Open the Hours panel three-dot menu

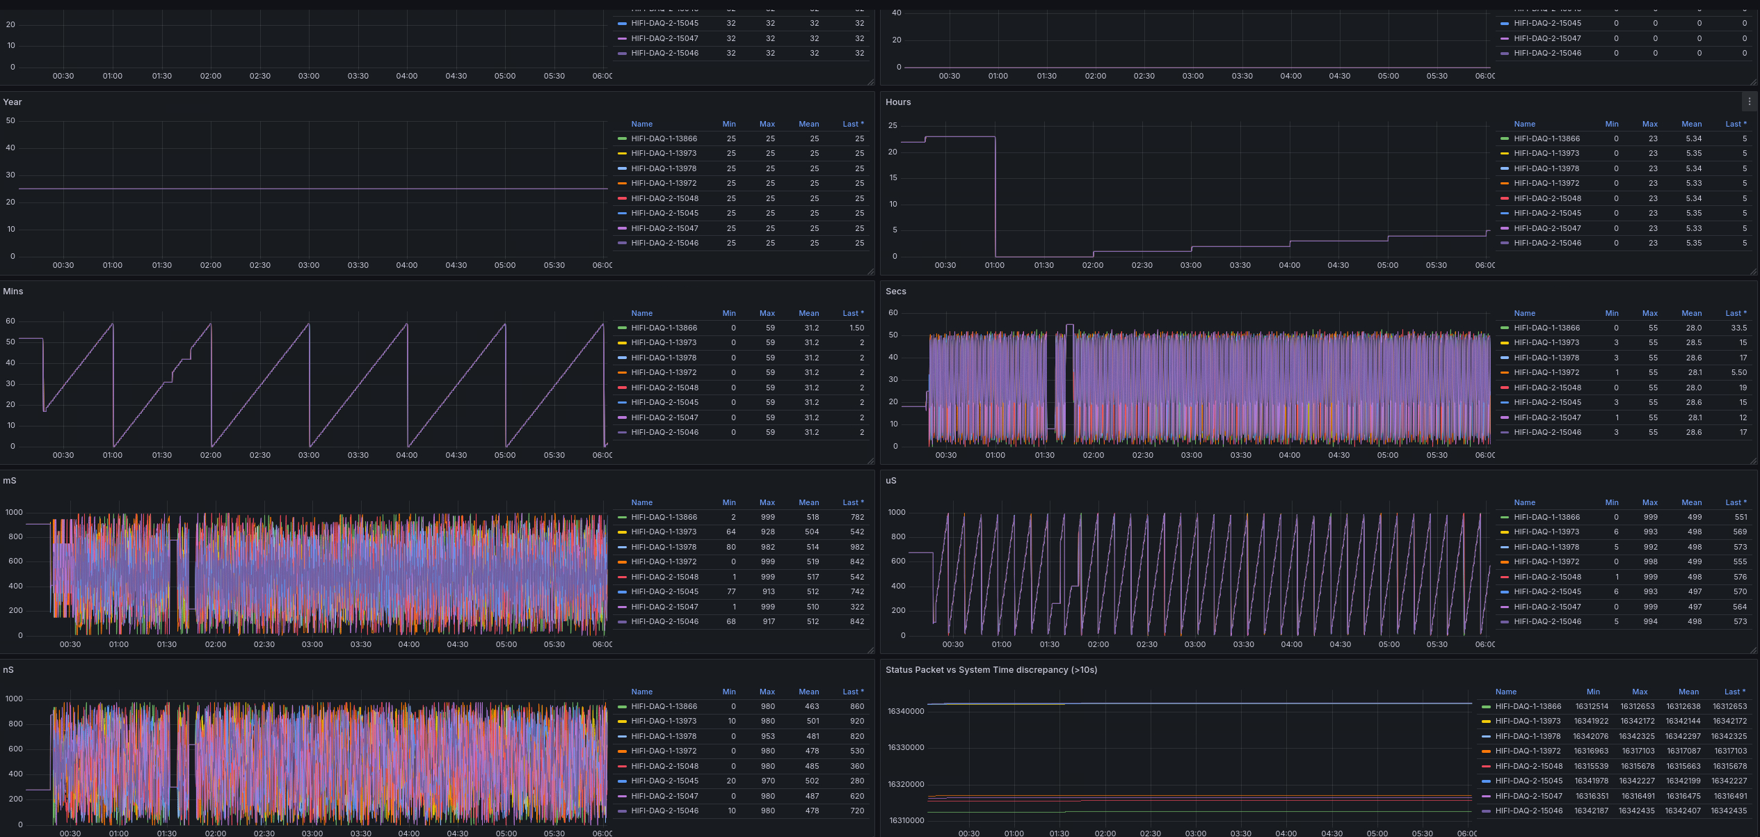click(x=1750, y=102)
